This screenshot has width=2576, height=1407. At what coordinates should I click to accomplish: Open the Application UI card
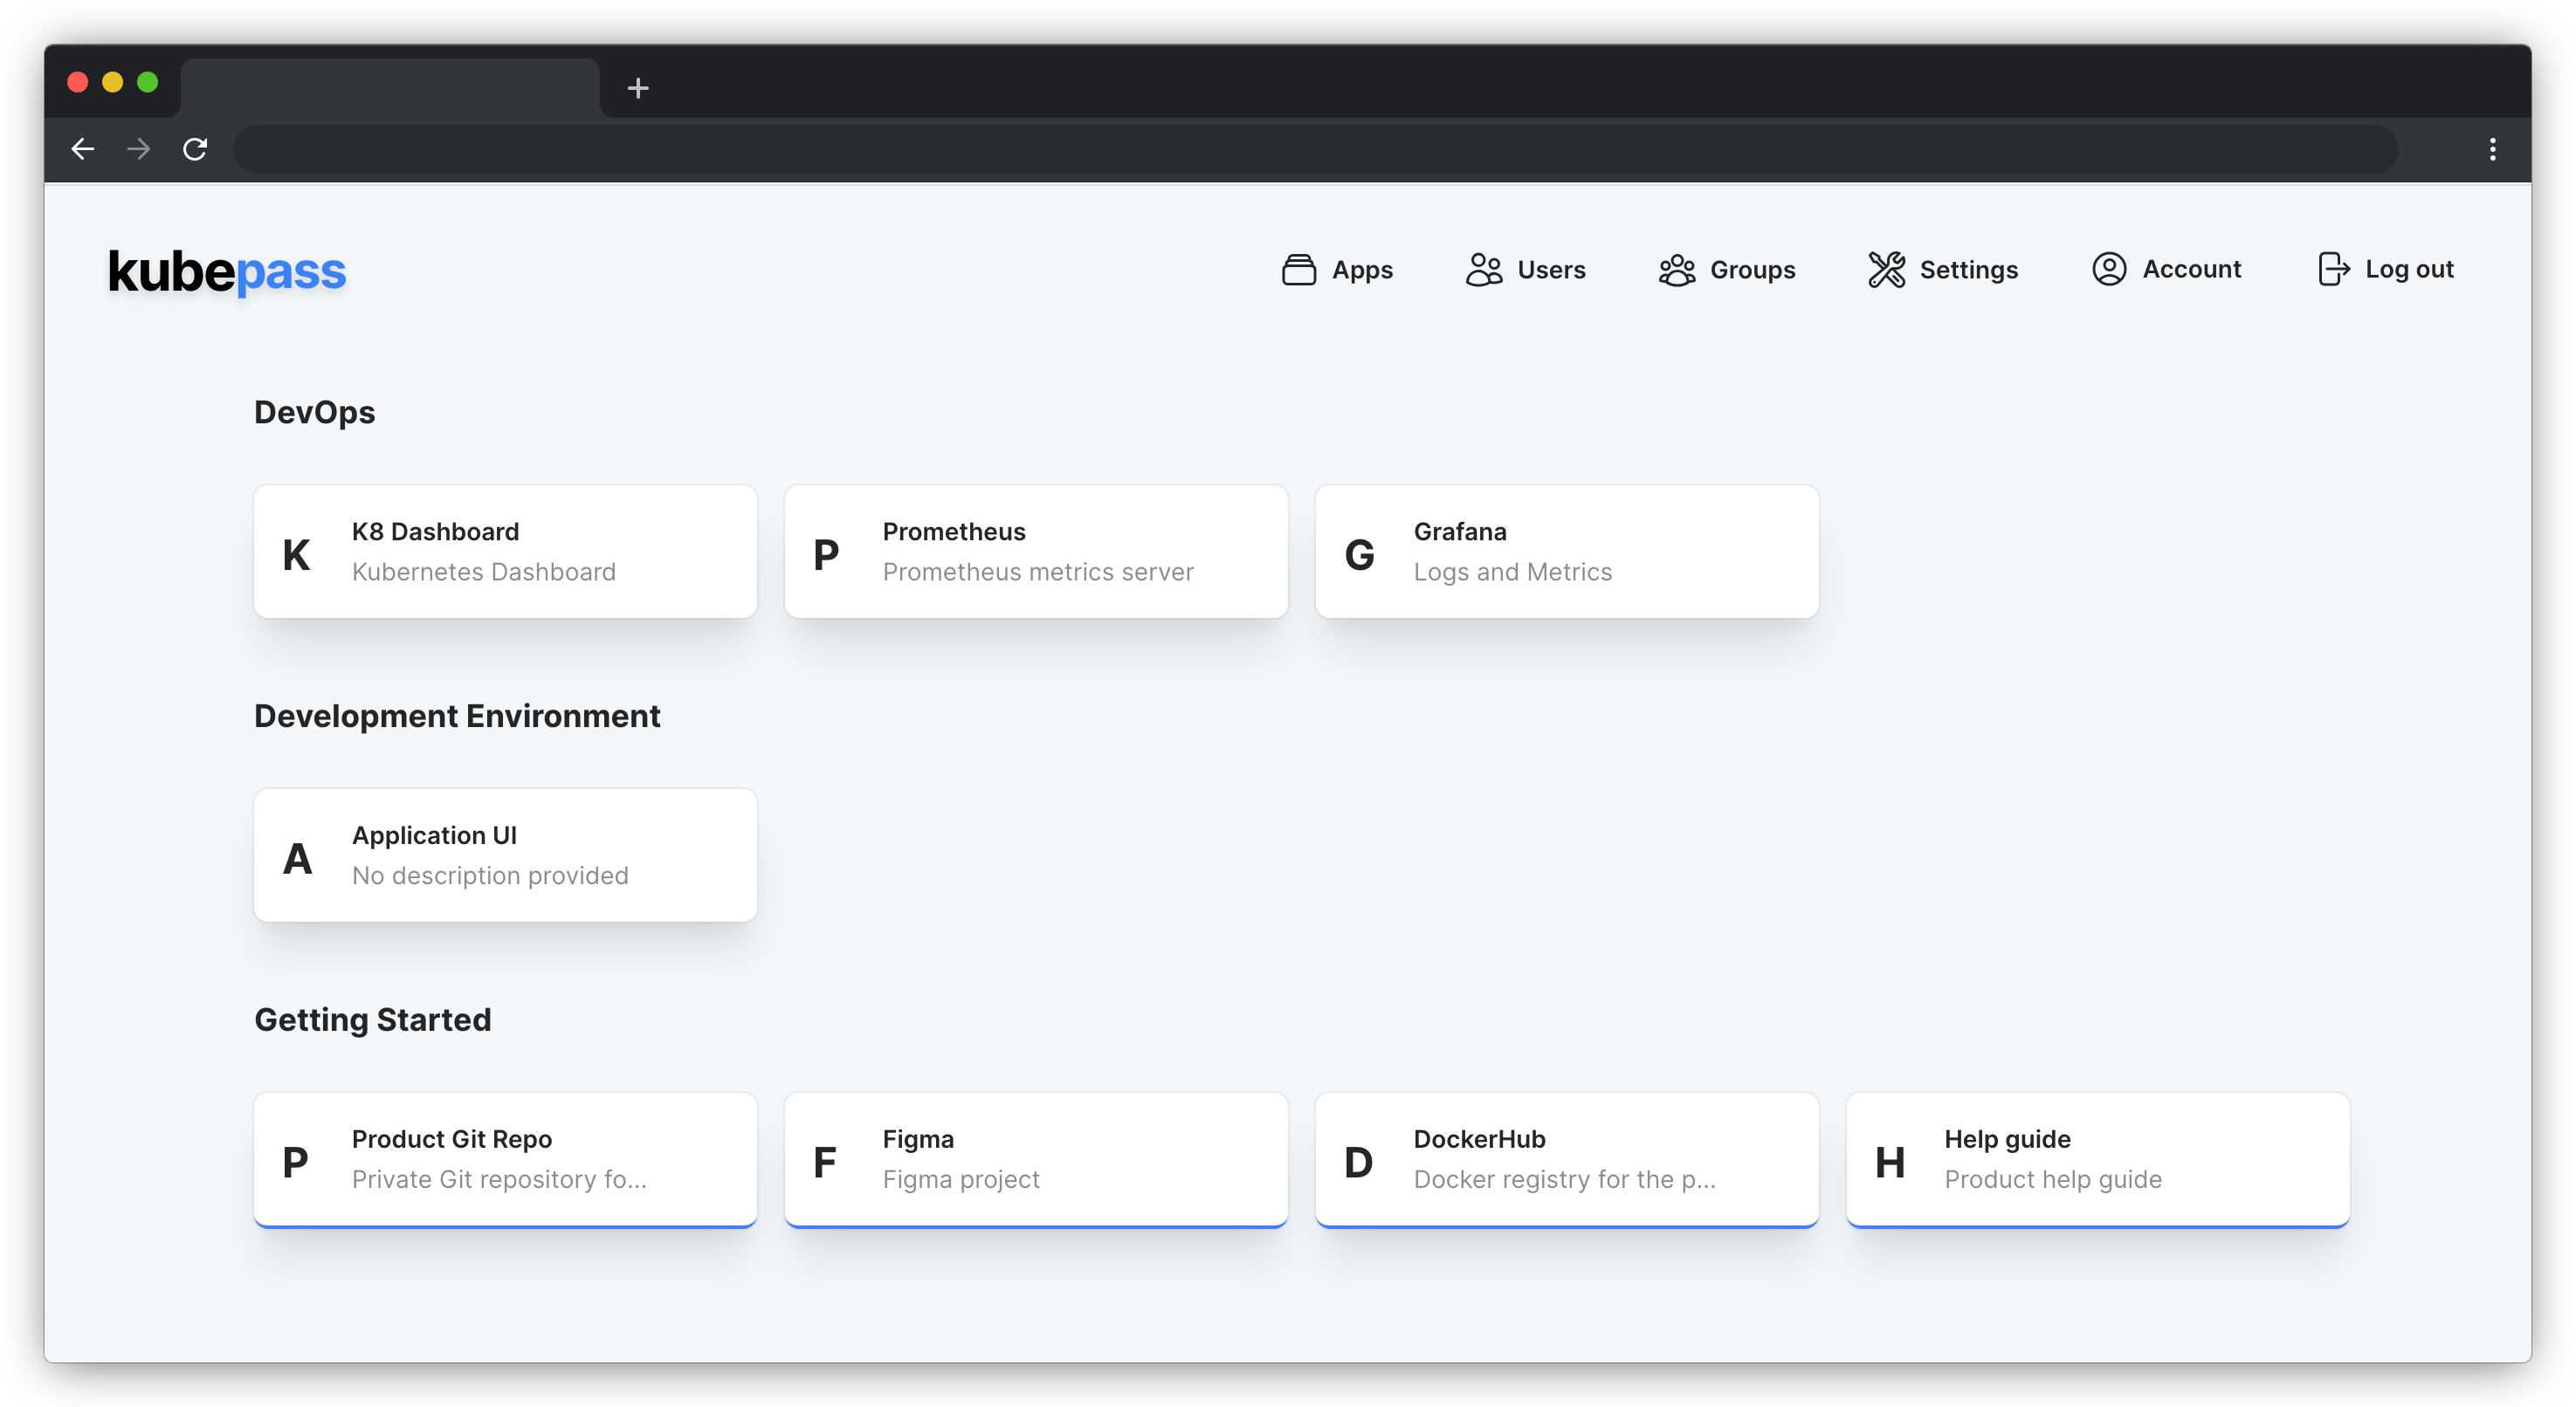[505, 855]
